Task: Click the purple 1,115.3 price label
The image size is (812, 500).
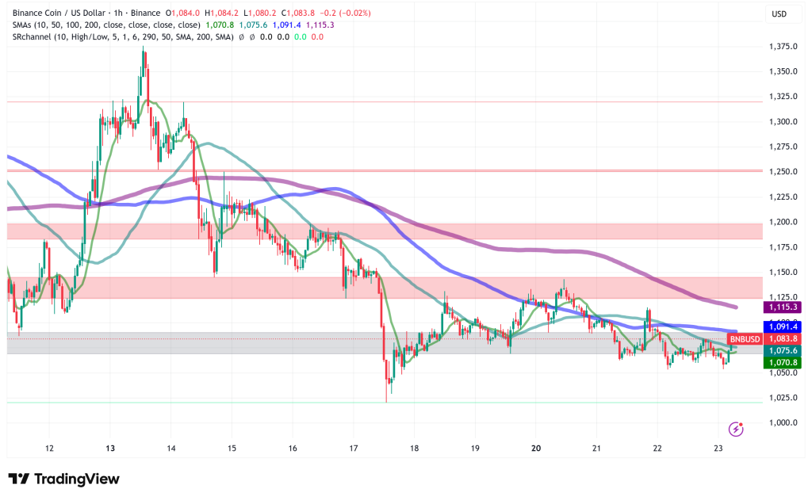Action: pyautogui.click(x=781, y=307)
